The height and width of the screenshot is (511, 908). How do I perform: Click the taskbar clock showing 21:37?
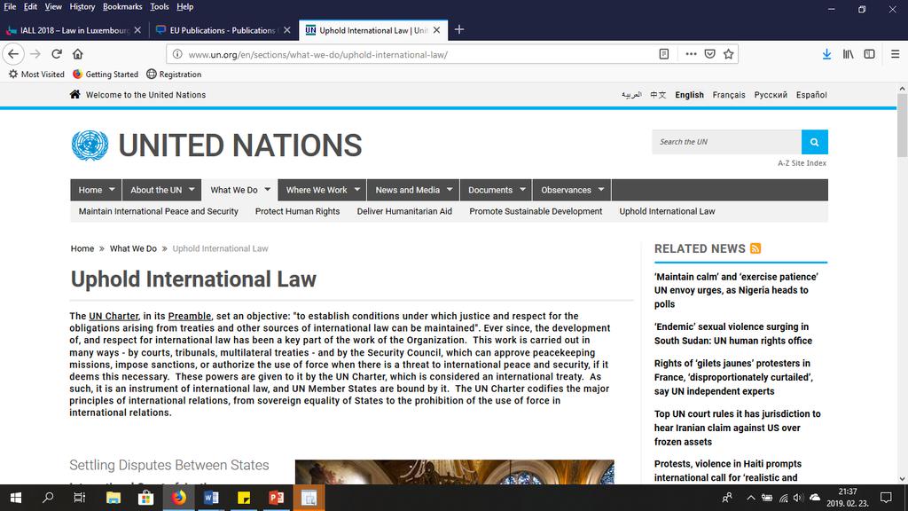pos(847,498)
